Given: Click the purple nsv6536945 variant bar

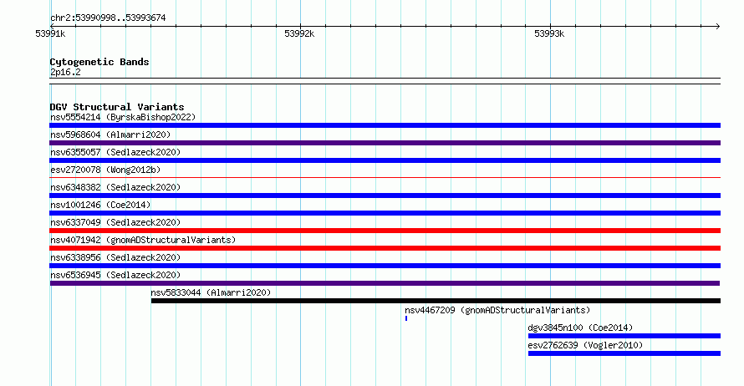Looking at the screenshot, I should 385,283.
